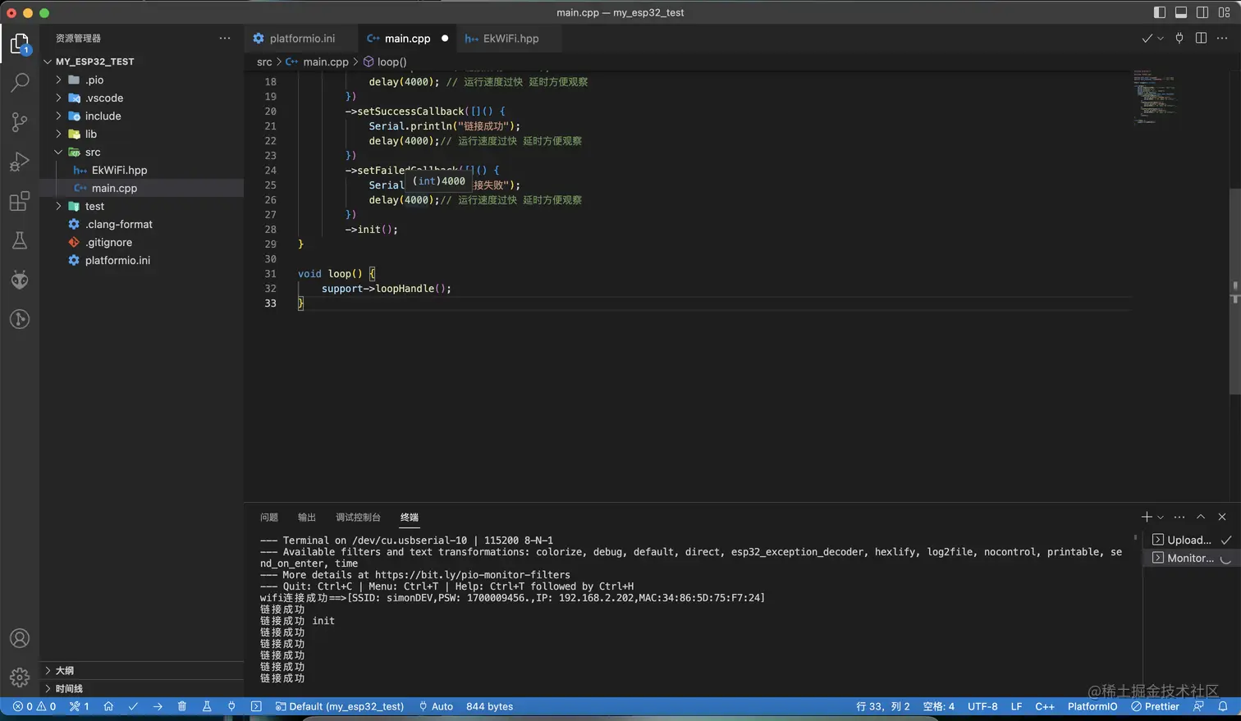Expand the include folder

coord(103,116)
